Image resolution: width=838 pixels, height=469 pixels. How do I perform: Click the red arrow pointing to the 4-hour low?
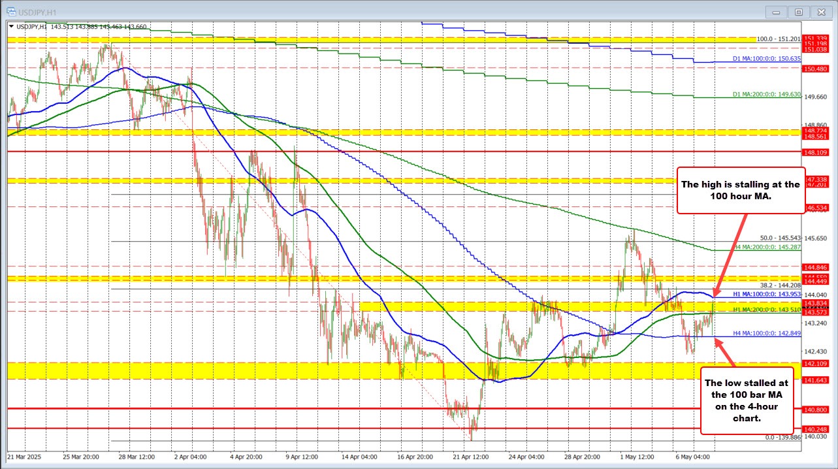[725, 353]
